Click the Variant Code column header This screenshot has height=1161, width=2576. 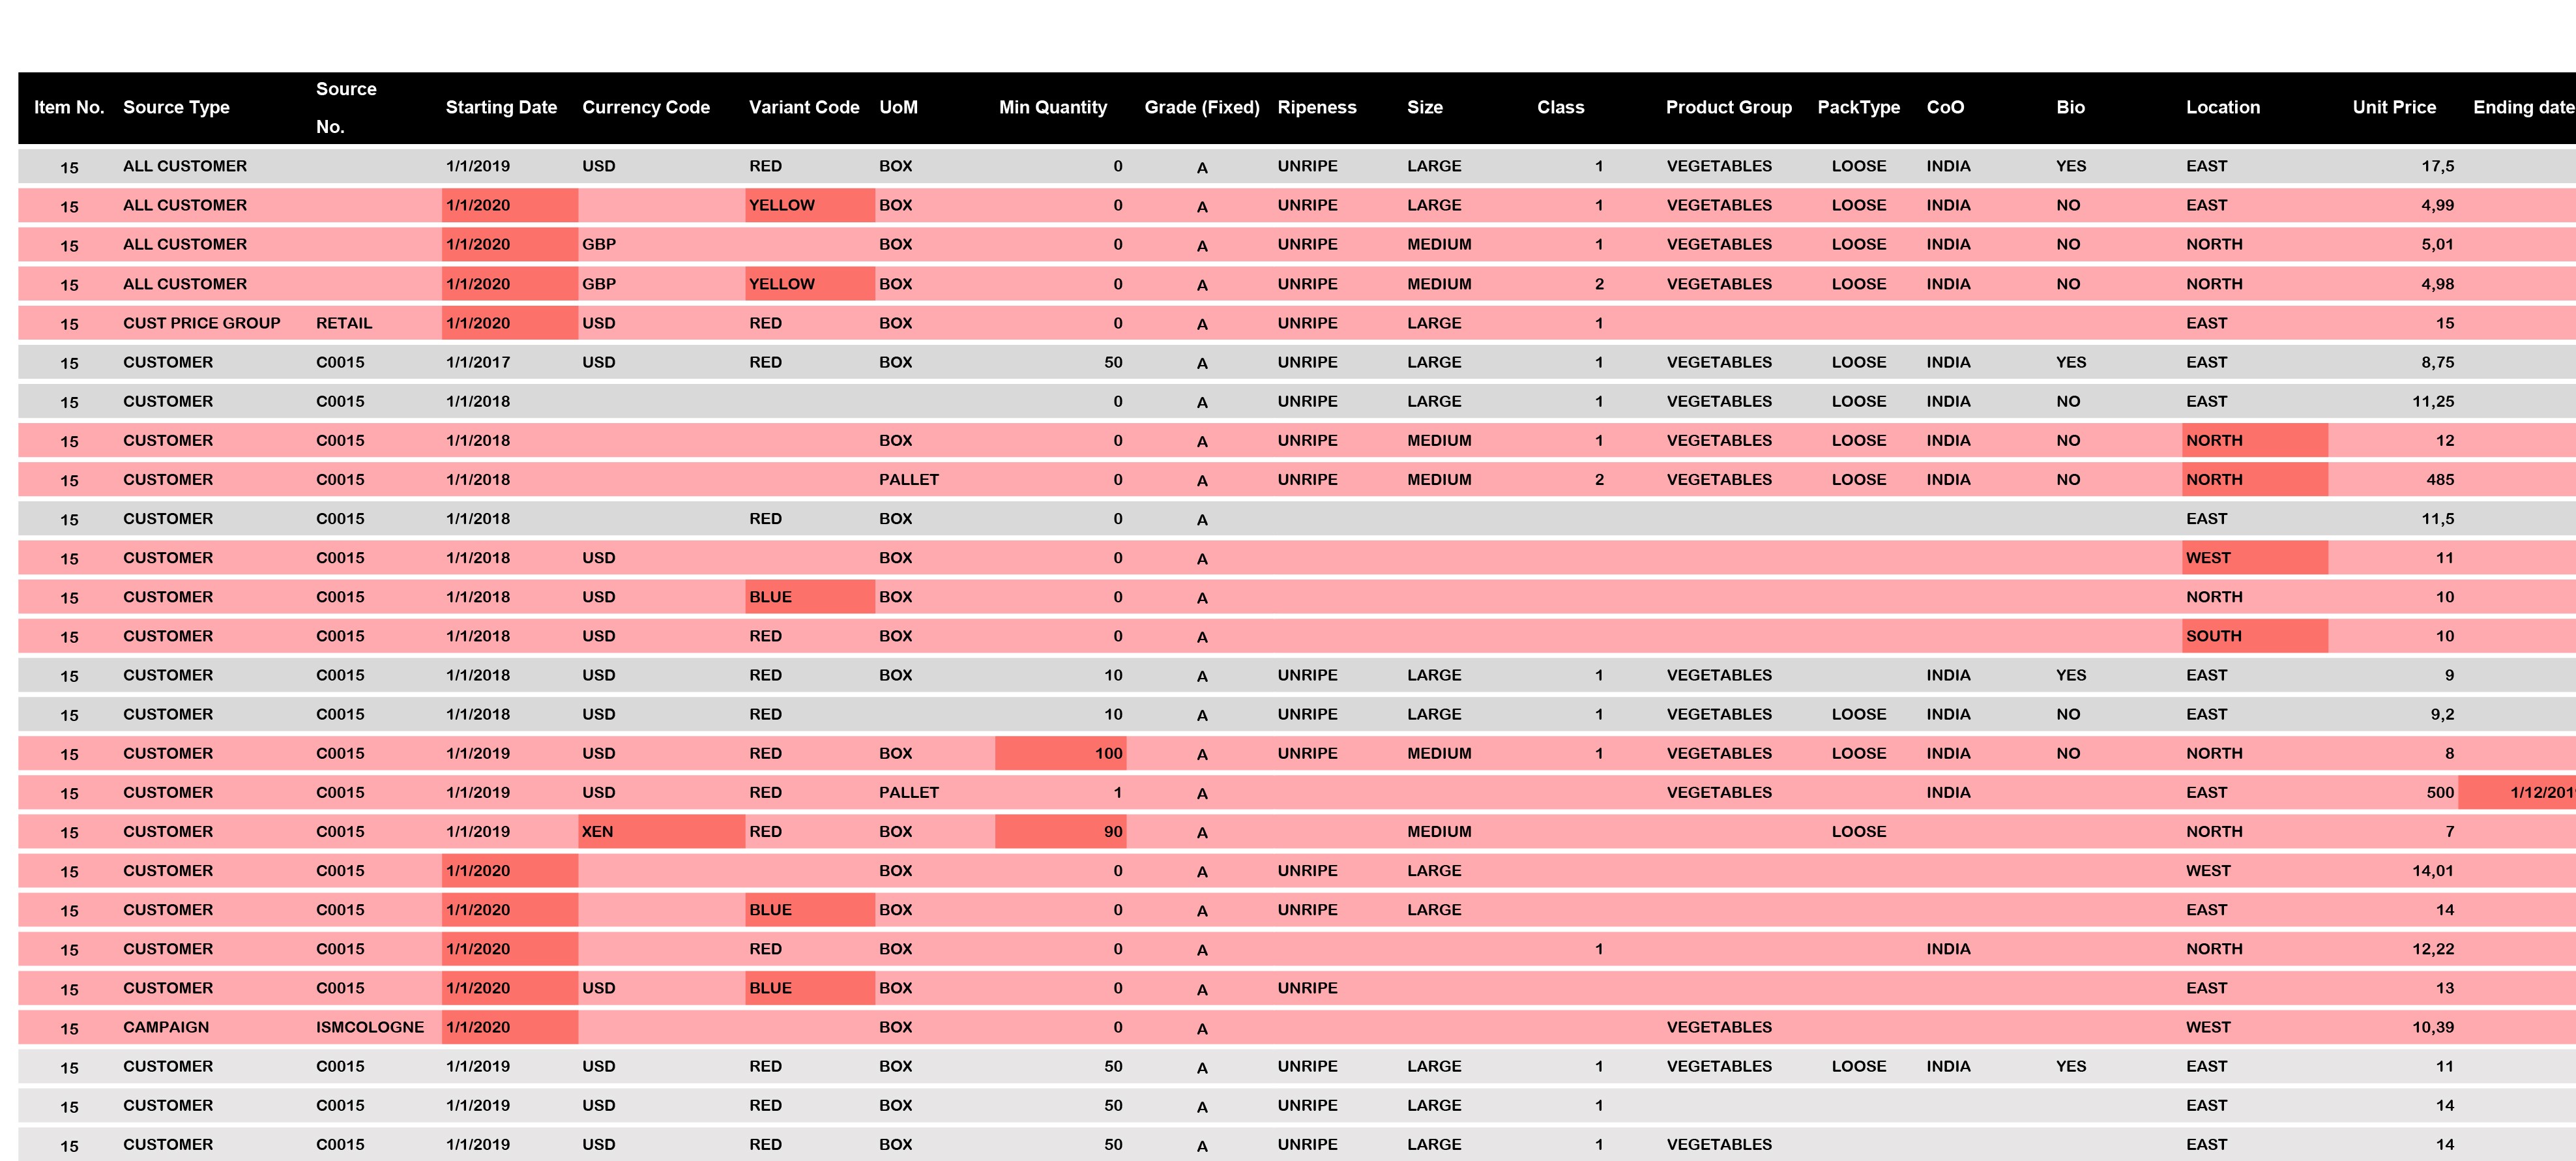pos(804,107)
